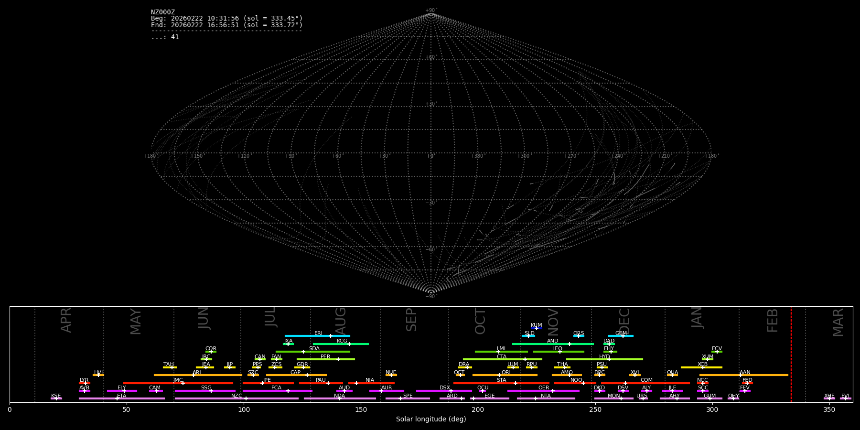Click the +90 pole label on sky map

tap(430, 11)
